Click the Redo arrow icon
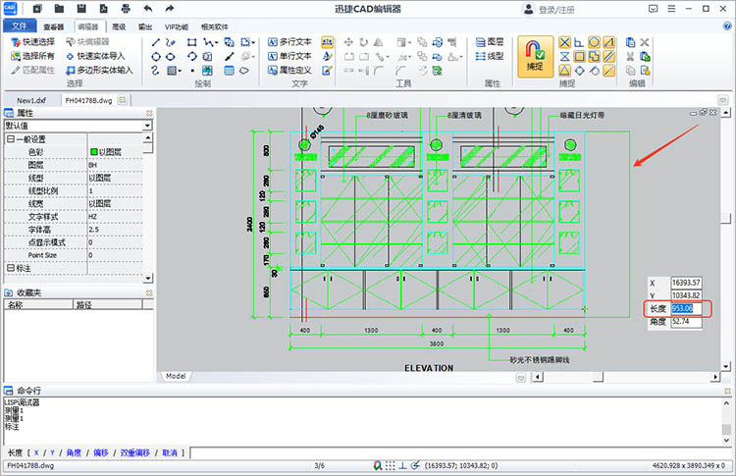 (170, 9)
